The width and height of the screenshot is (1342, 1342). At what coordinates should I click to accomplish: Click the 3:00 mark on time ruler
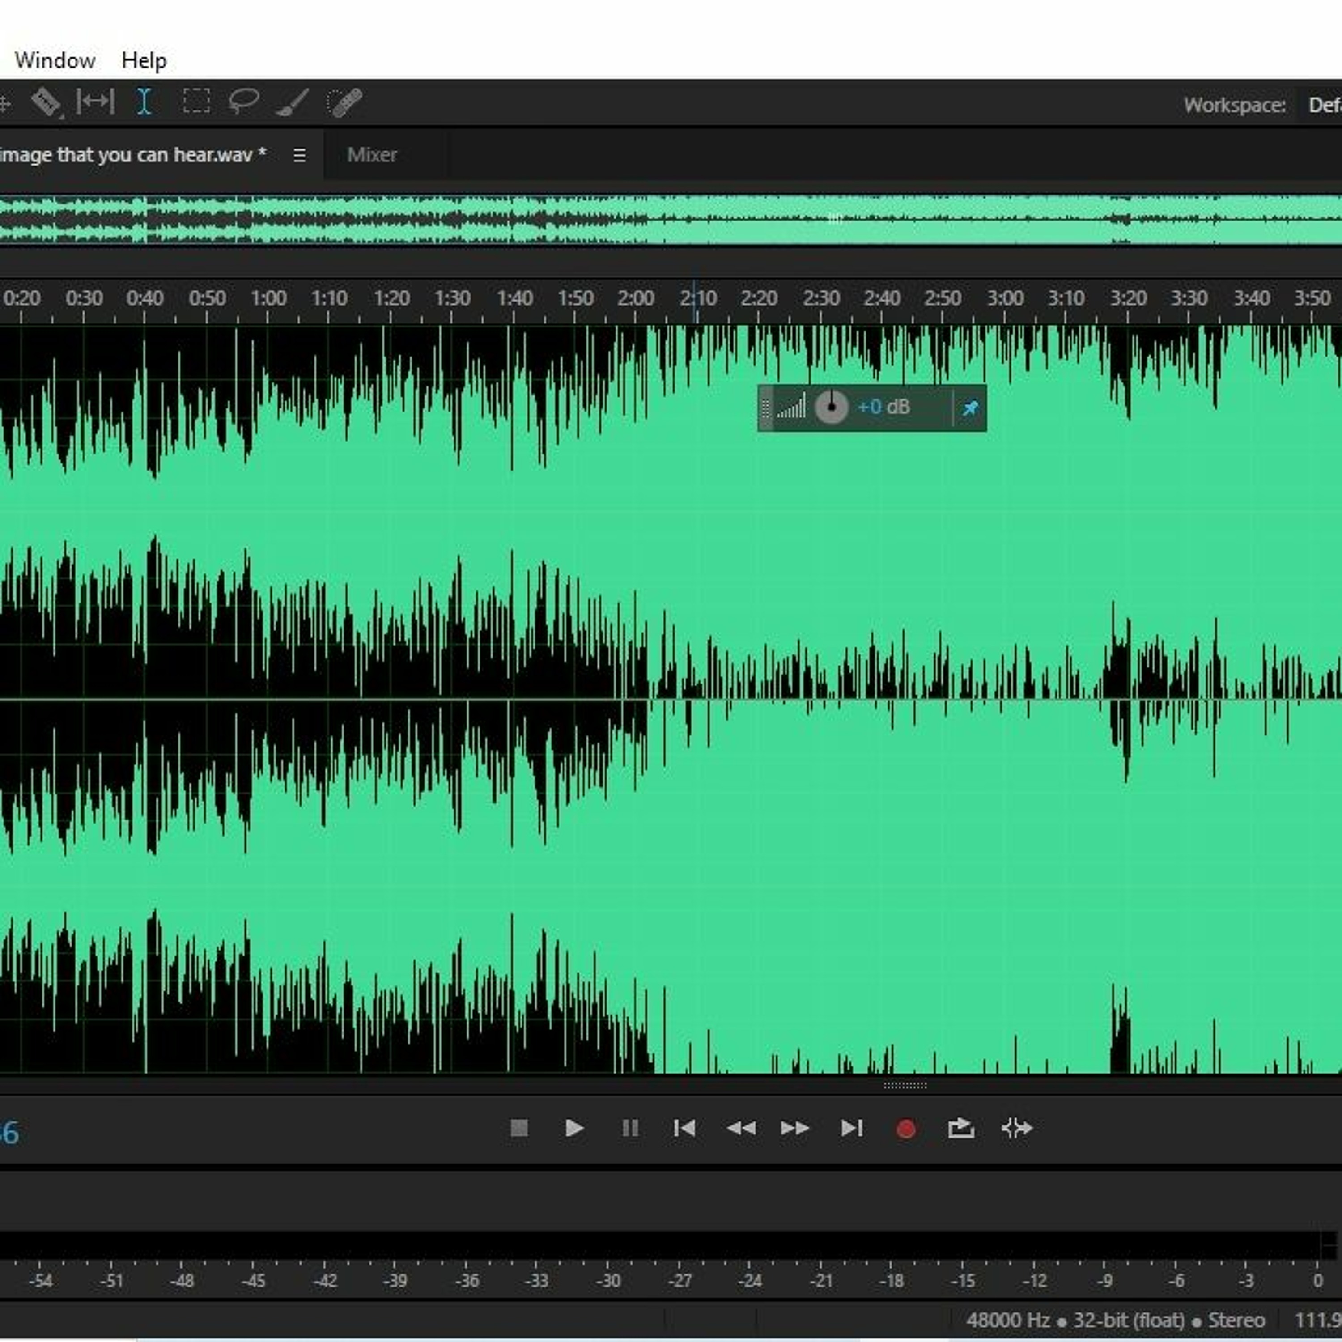1004,299
